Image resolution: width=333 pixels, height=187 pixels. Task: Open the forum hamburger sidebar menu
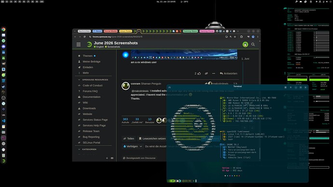pos(79,44)
